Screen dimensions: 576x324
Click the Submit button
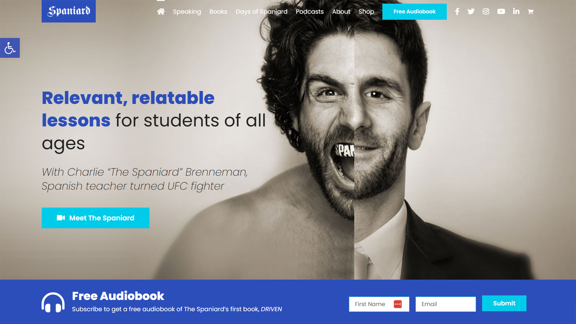[x=504, y=303]
